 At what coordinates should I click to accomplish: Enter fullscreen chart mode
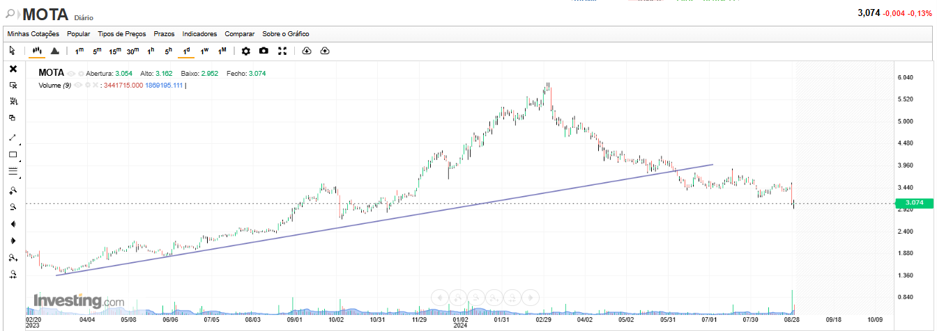coord(282,51)
